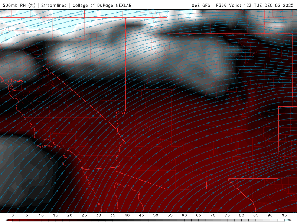Click the '45' value on the color scale
The width and height of the screenshot is (297, 222).
pos(141,215)
